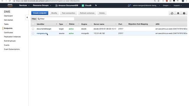The image size is (189, 106).
Task: Click the help question mark icon
Action: pos(184,13)
